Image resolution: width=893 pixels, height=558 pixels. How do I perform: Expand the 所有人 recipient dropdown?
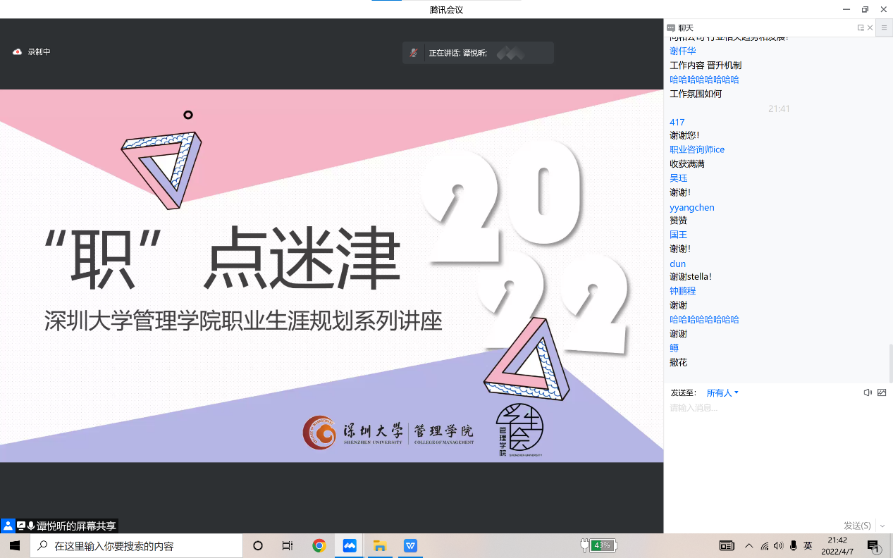[x=722, y=392]
